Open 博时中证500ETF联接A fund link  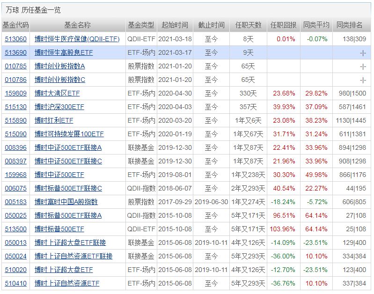[x=68, y=148]
